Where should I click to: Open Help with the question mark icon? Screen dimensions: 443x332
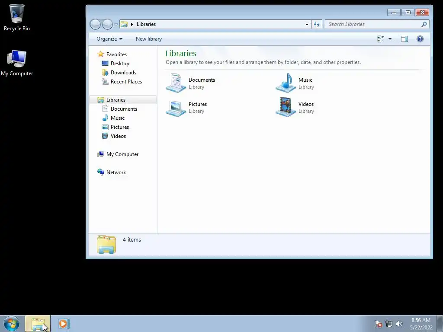click(420, 39)
